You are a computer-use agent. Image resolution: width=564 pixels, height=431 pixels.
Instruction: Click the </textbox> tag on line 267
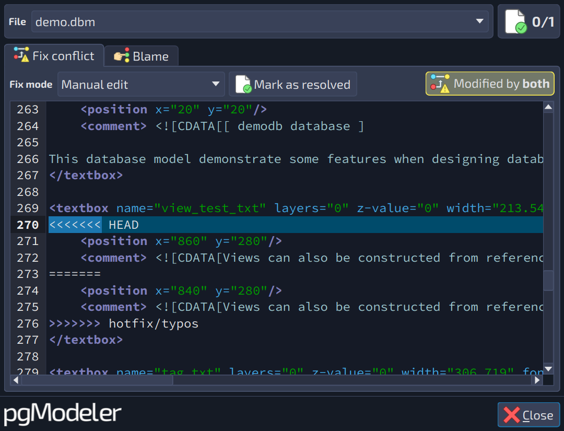pyautogui.click(x=86, y=175)
